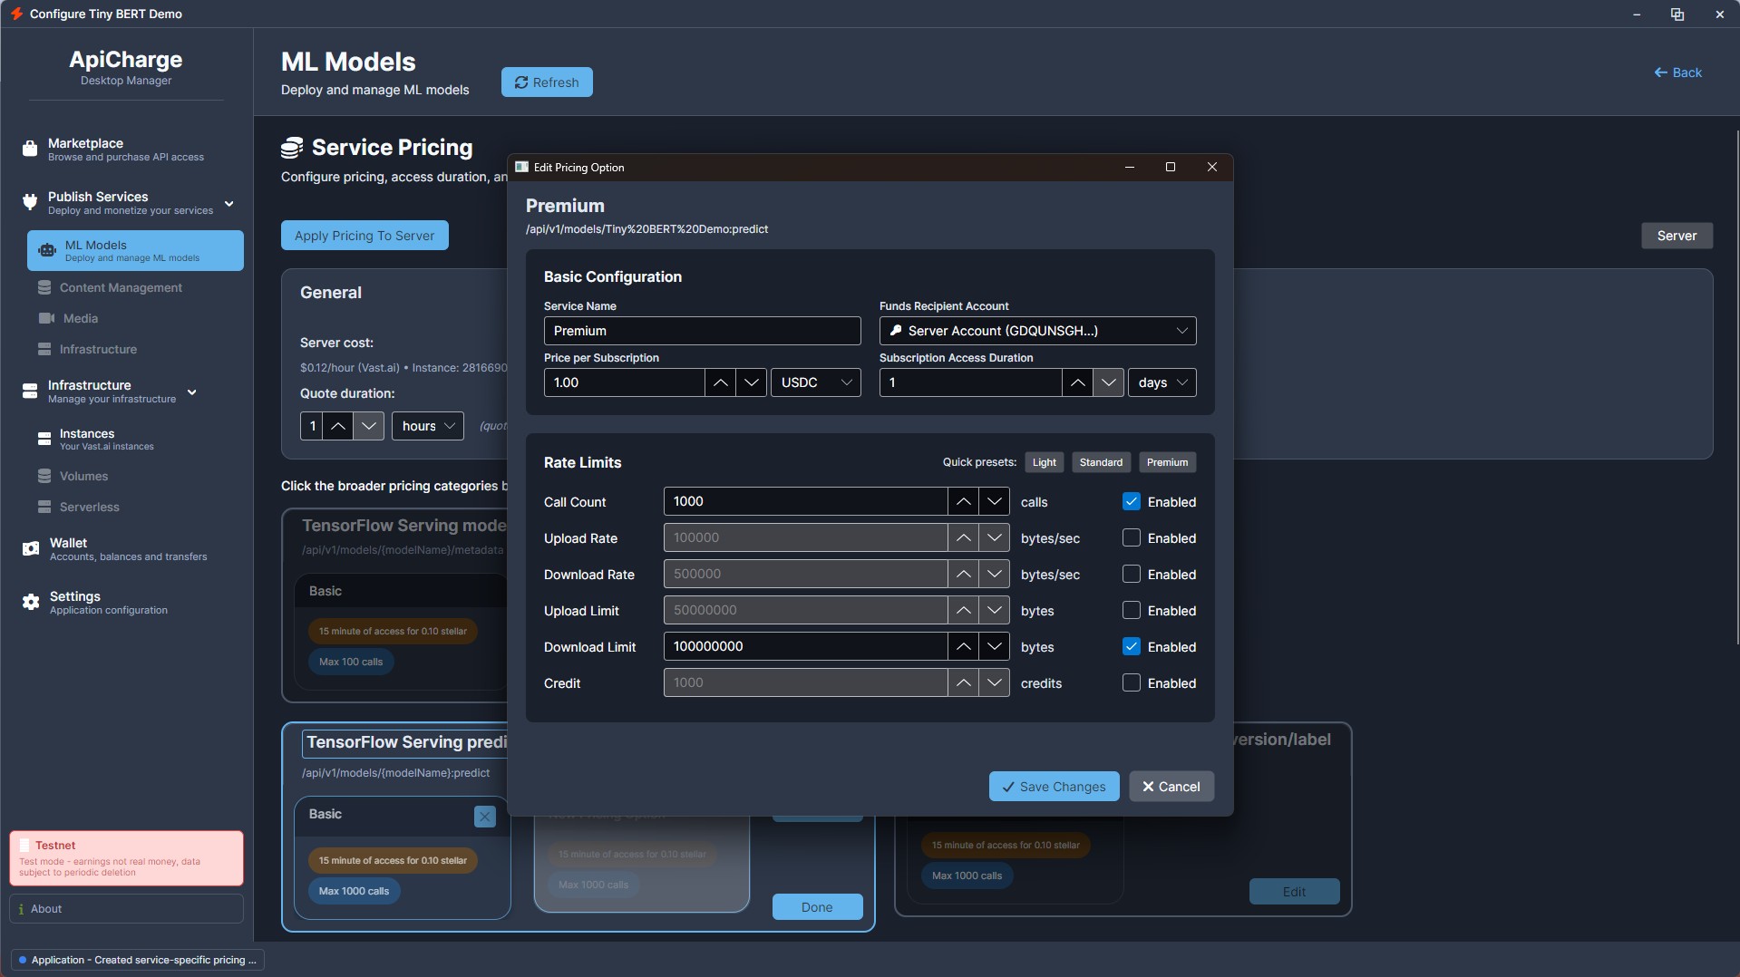Save Changes in the pricing dialog
Image resolution: width=1740 pixels, height=977 pixels.
(x=1053, y=786)
